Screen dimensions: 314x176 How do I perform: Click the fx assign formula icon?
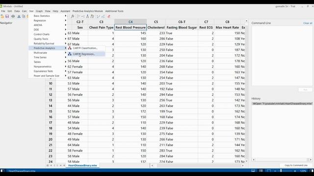pyautogui.click(x=73, y=16)
